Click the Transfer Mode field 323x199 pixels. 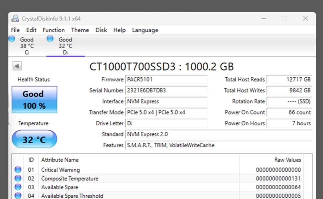coord(166,112)
